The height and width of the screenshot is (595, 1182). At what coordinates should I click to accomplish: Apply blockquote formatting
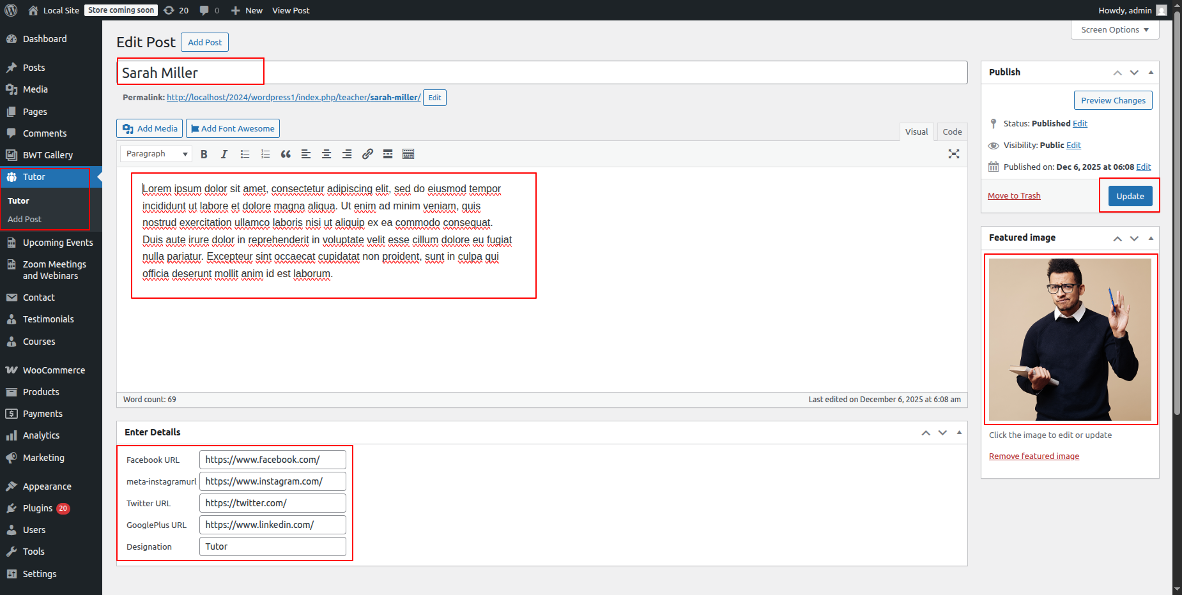pos(286,154)
